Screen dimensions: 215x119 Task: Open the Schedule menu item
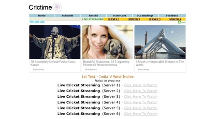click(x=68, y=16)
